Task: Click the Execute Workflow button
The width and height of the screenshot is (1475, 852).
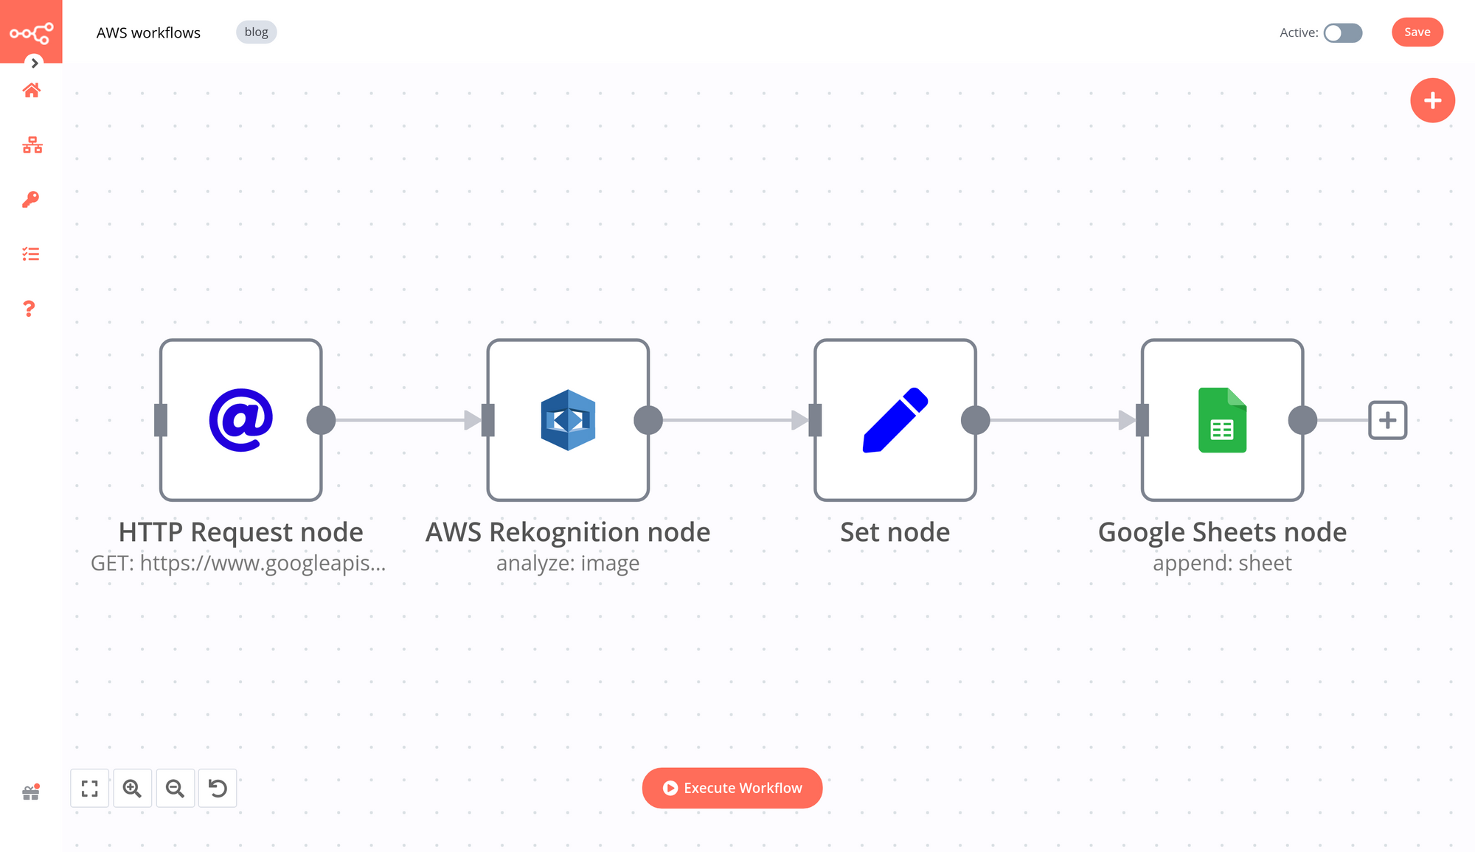Action: coord(732,787)
